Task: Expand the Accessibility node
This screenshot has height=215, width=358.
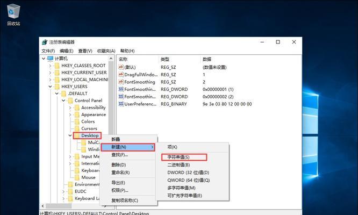Action: 70,107
